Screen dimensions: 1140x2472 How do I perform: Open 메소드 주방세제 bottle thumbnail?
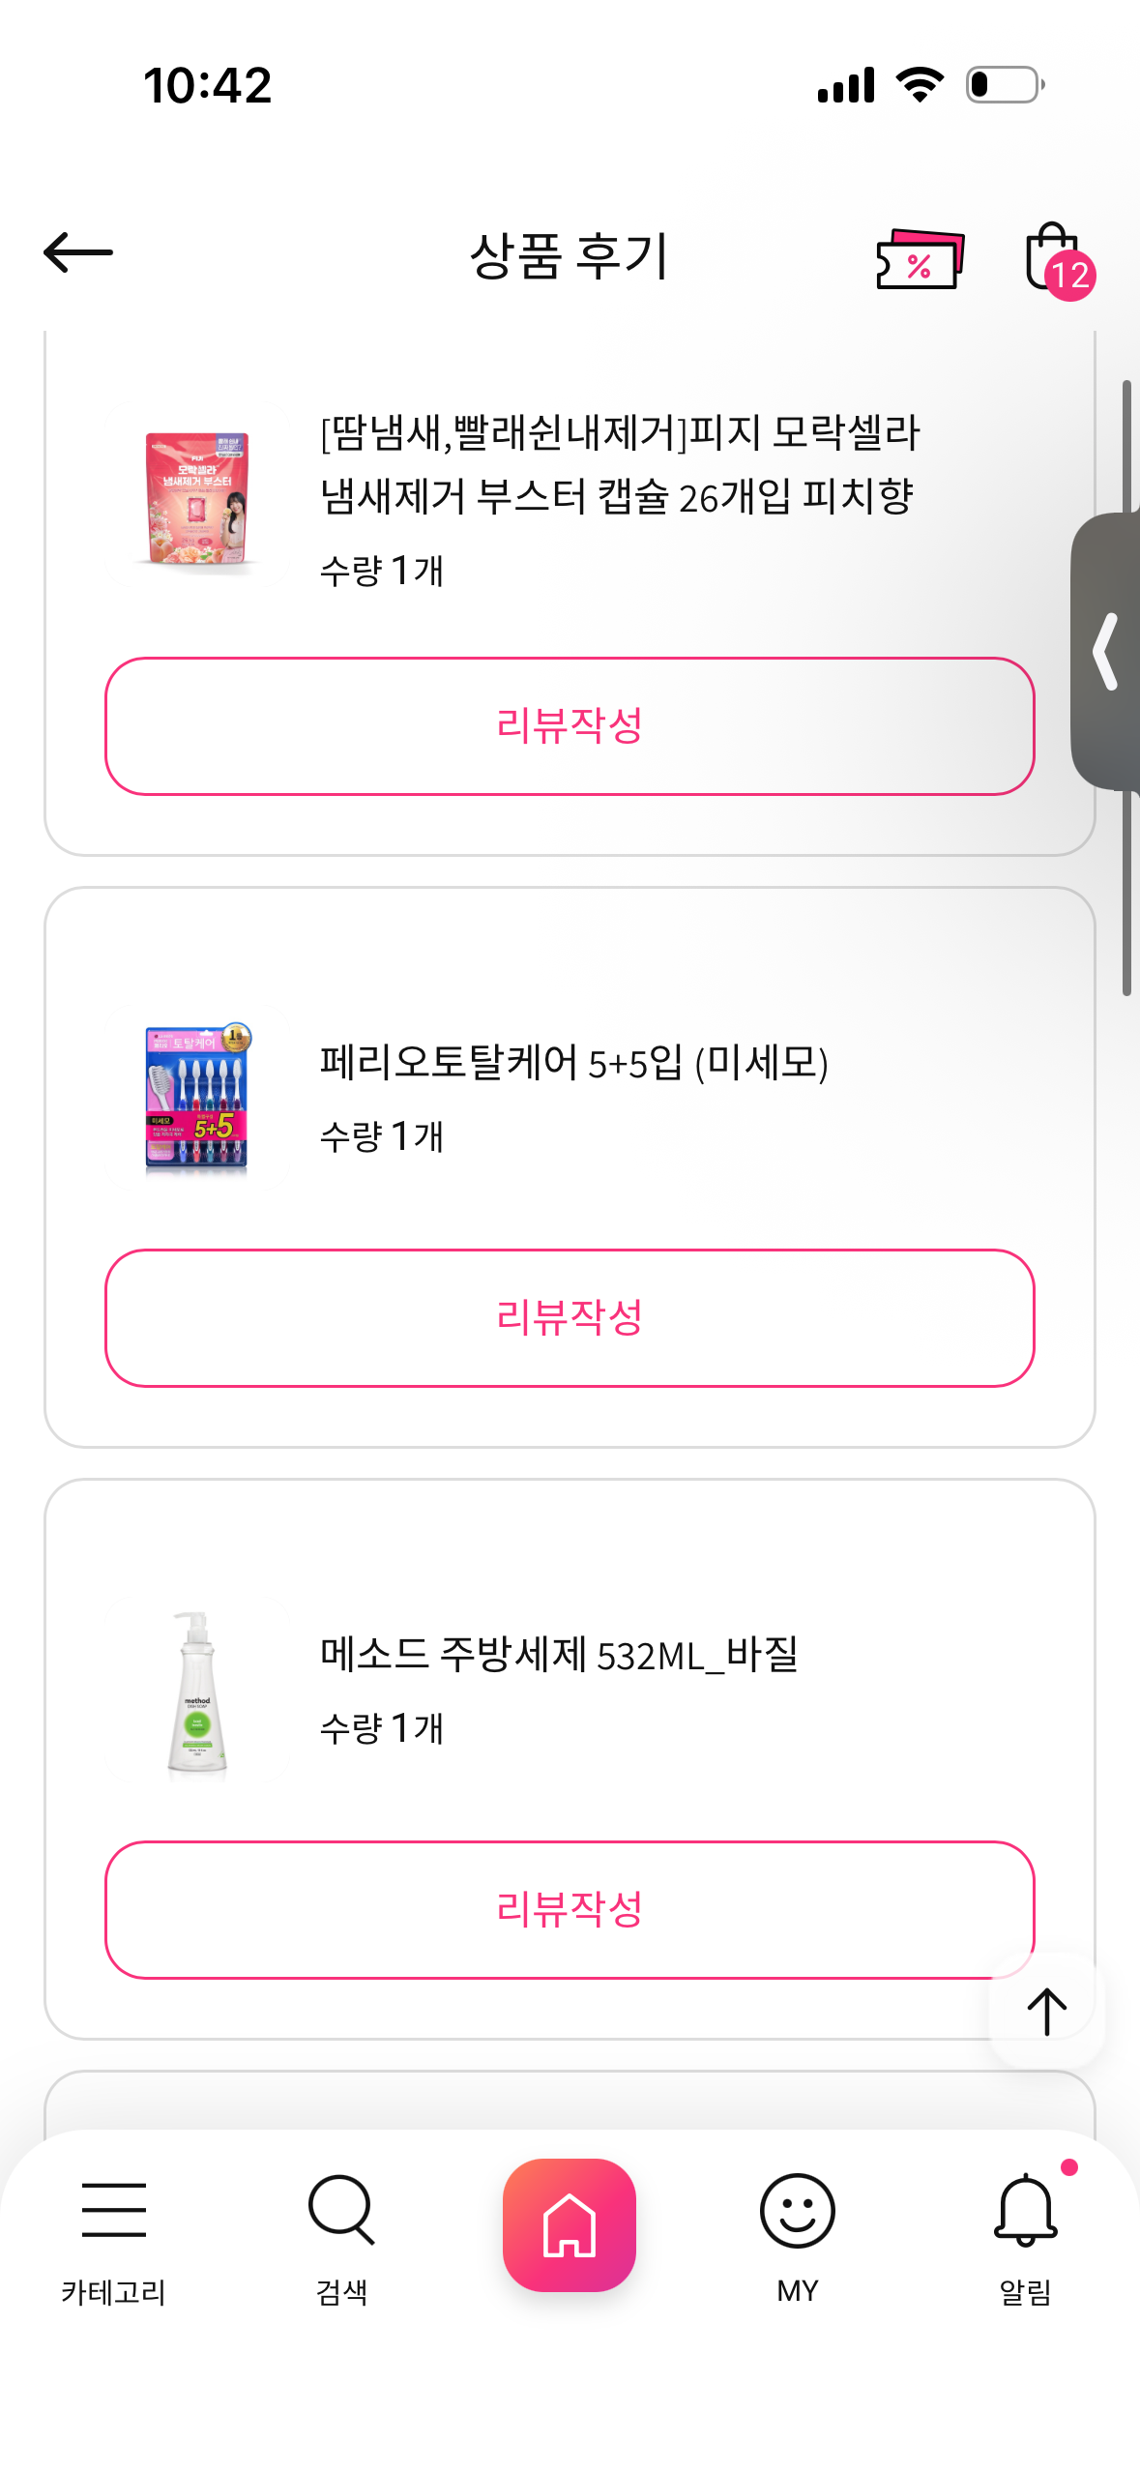(x=197, y=1690)
